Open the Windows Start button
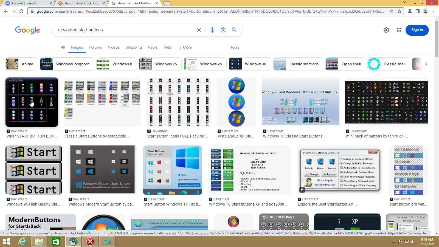The height and width of the screenshot is (247, 439). click(7, 242)
